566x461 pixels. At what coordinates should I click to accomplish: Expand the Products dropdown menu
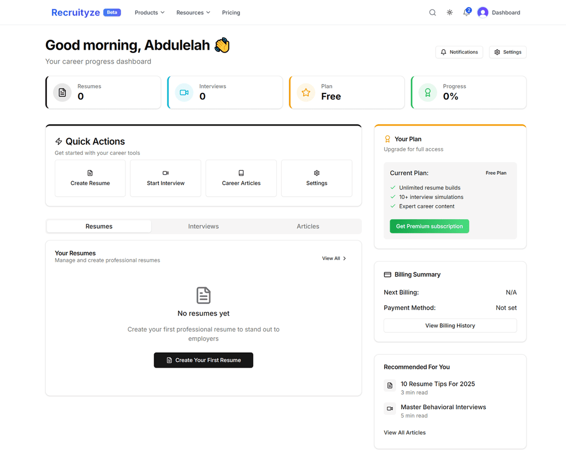pyautogui.click(x=150, y=13)
